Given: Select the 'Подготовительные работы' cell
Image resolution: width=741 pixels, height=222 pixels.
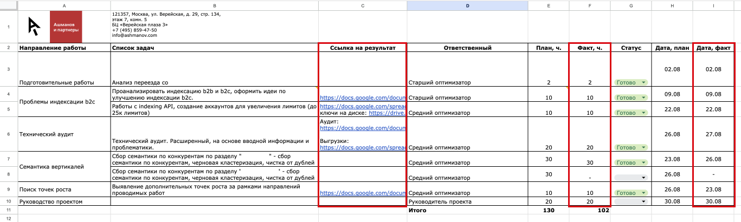Looking at the screenshot, I should tap(64, 69).
